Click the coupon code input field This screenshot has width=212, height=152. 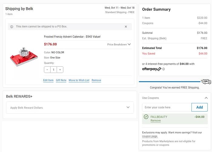pos(167,107)
